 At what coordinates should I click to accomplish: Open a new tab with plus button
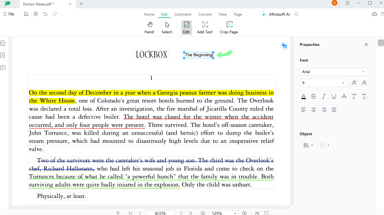pos(81,4)
